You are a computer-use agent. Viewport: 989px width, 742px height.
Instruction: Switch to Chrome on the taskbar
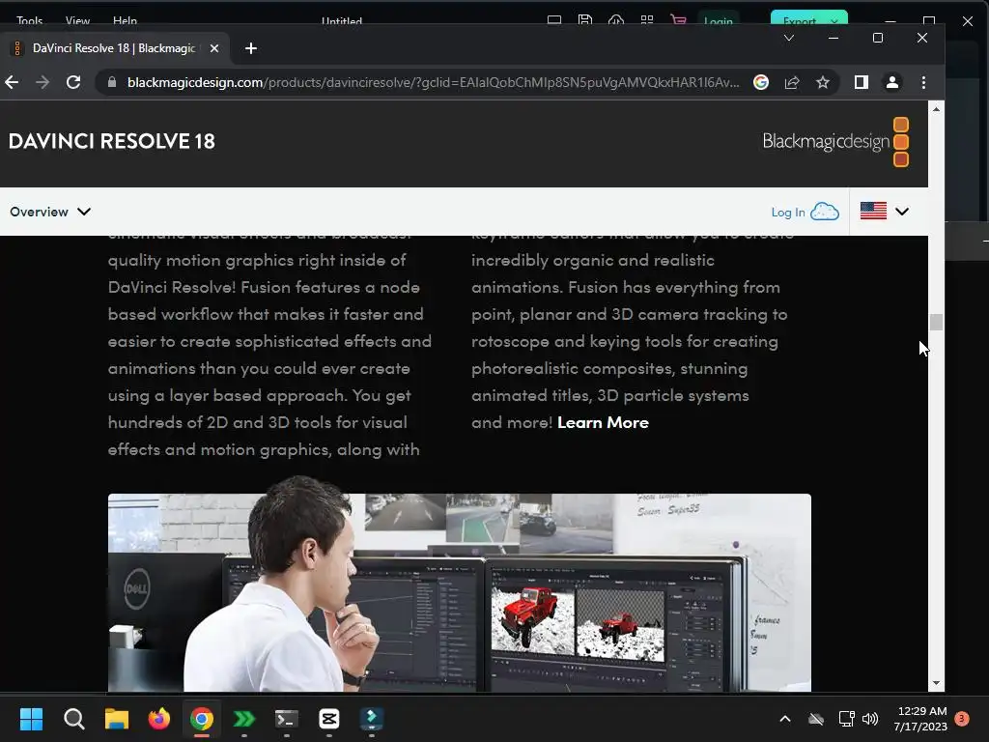coord(202,719)
